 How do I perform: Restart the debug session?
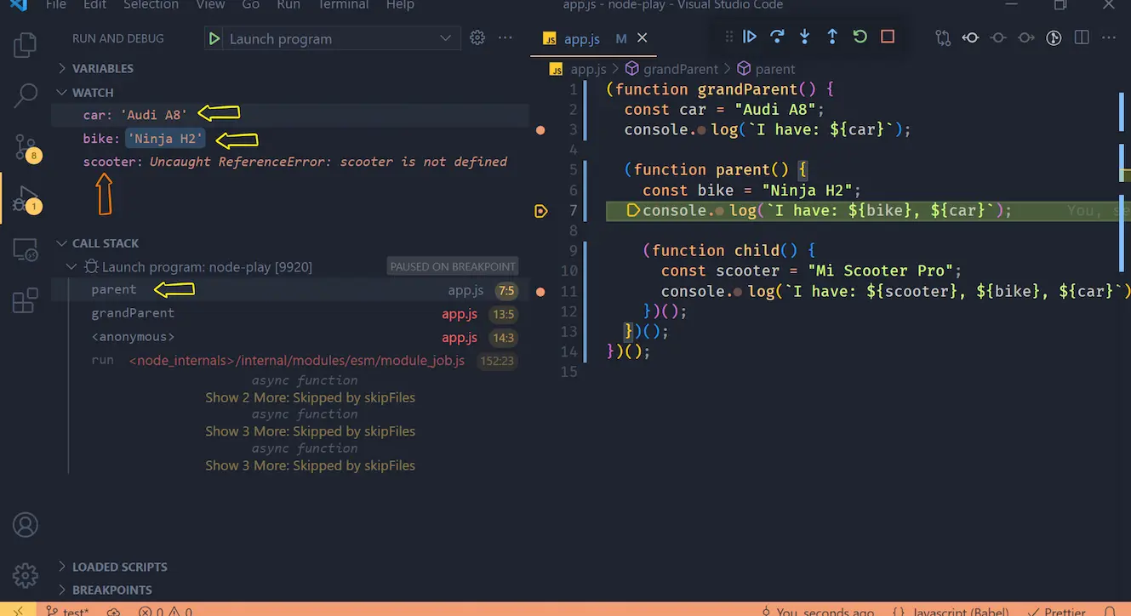pyautogui.click(x=860, y=37)
